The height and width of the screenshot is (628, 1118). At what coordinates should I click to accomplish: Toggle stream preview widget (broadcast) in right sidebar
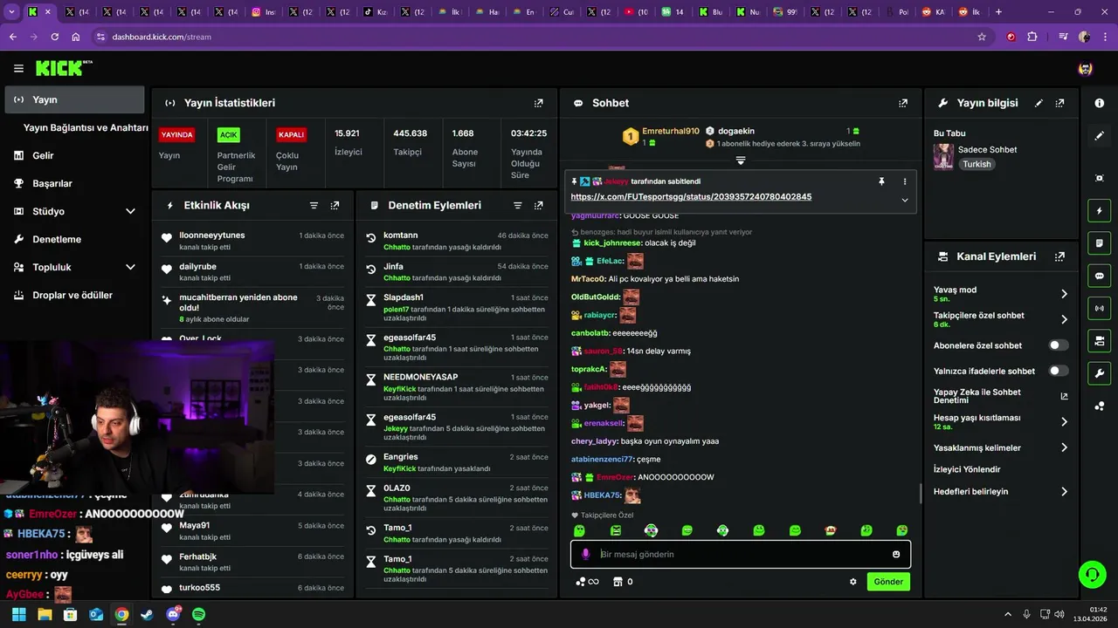pos(1100,308)
